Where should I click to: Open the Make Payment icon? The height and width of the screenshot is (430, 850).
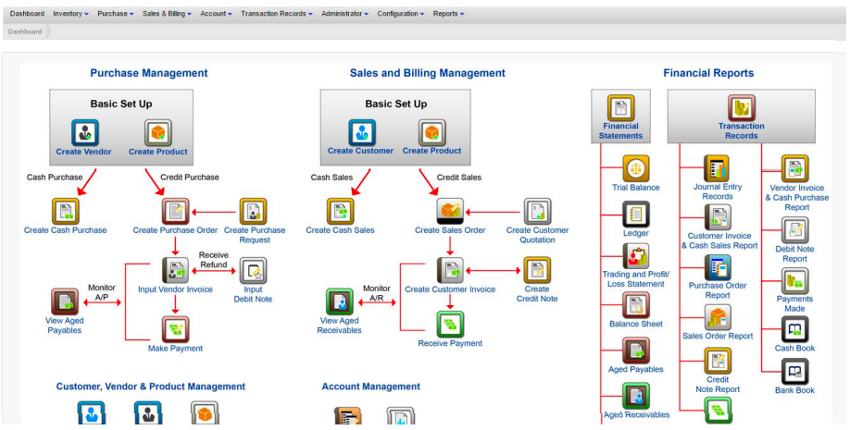click(176, 329)
